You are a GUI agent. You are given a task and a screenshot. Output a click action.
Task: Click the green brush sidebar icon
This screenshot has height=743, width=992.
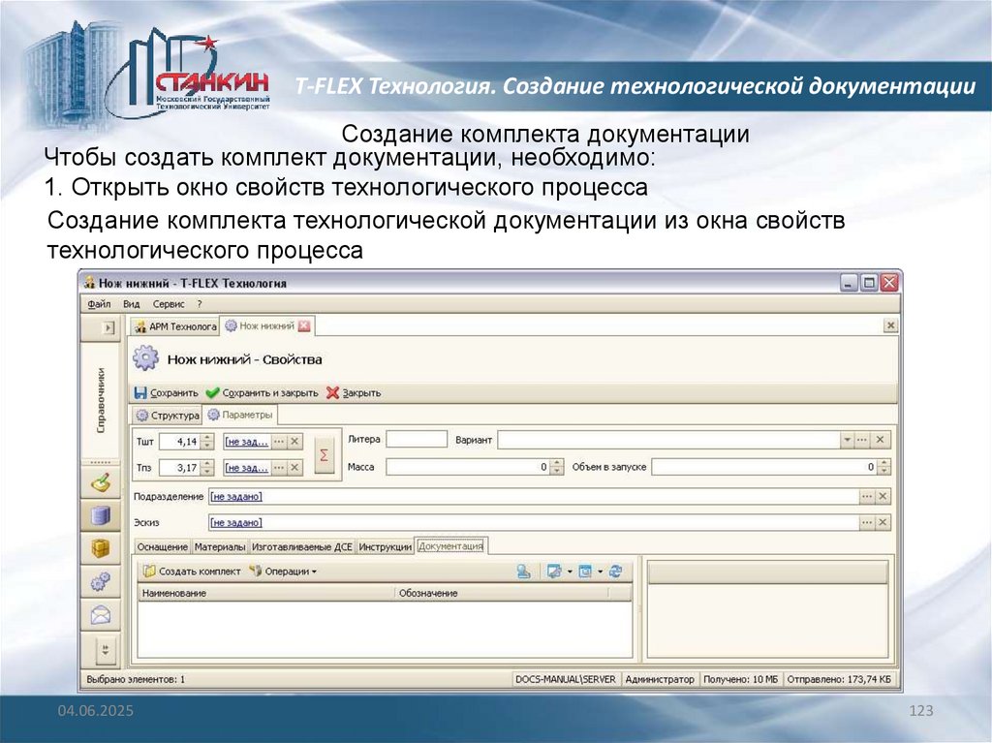(x=101, y=483)
